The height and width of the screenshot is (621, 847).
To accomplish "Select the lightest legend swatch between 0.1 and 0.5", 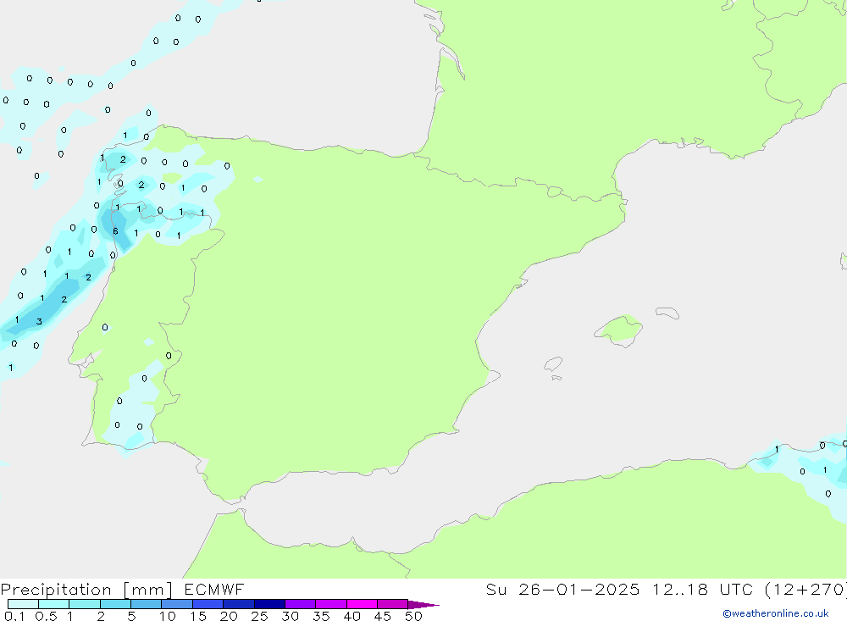I will pyautogui.click(x=23, y=604).
